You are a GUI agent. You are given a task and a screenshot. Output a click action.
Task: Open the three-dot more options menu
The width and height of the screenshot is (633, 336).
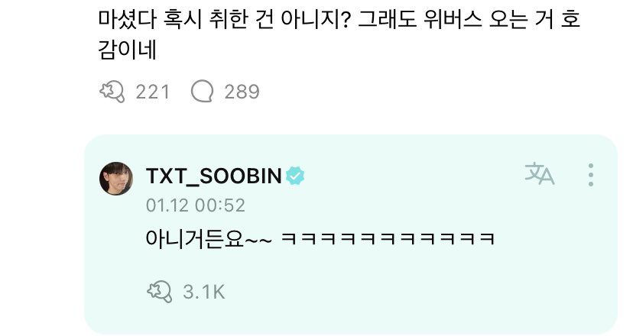click(591, 175)
